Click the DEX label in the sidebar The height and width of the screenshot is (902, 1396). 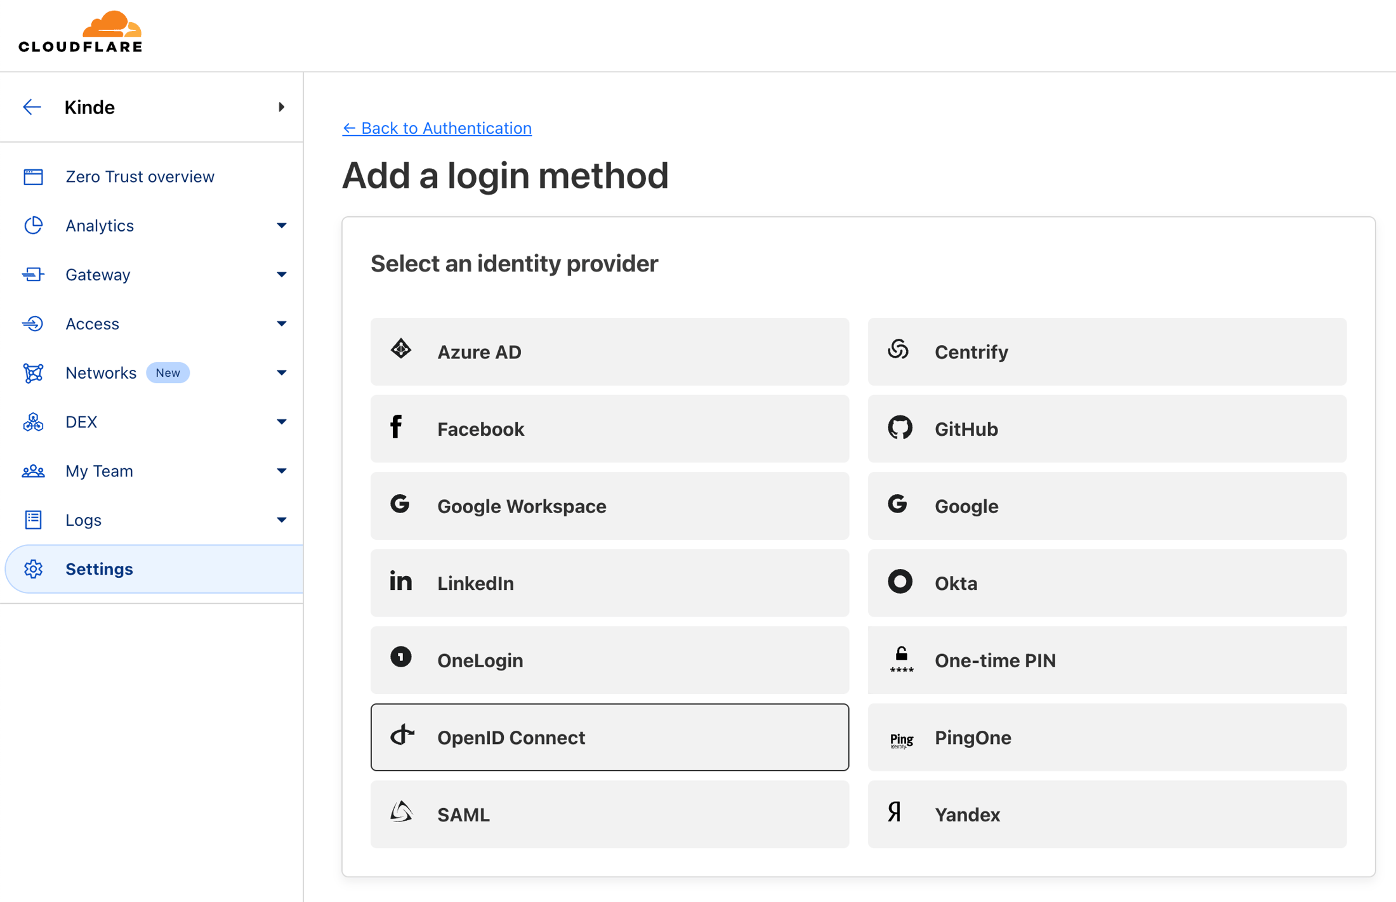tap(81, 422)
